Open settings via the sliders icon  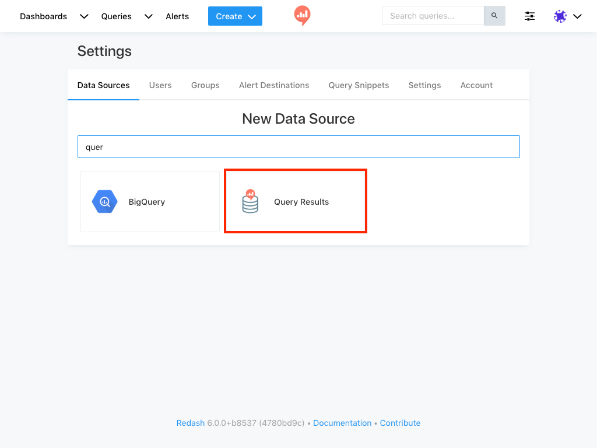point(529,16)
